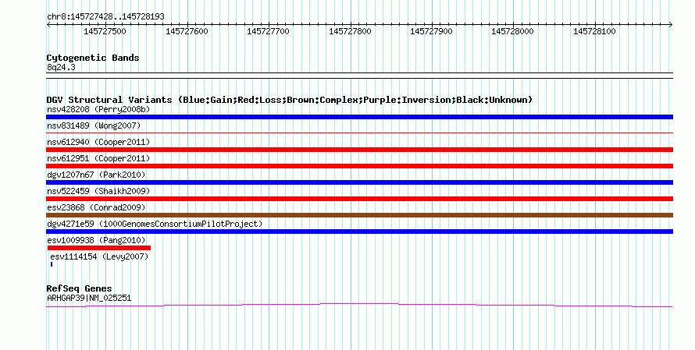Click ruler position 145728100

pyautogui.click(x=594, y=31)
